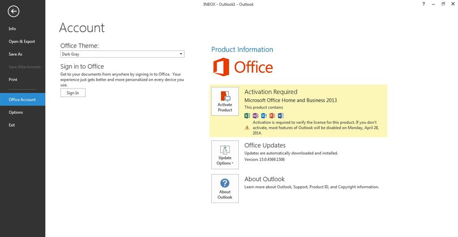Screen dimensions: 458x237
Task: Select Office Account in sidebar
Action: tap(22, 100)
